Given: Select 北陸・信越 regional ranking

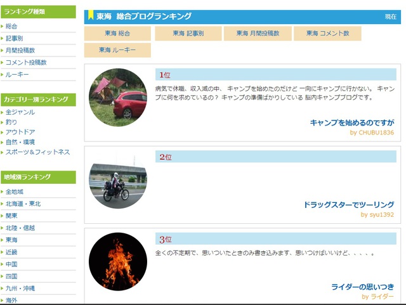Looking at the screenshot, I should coord(20,228).
